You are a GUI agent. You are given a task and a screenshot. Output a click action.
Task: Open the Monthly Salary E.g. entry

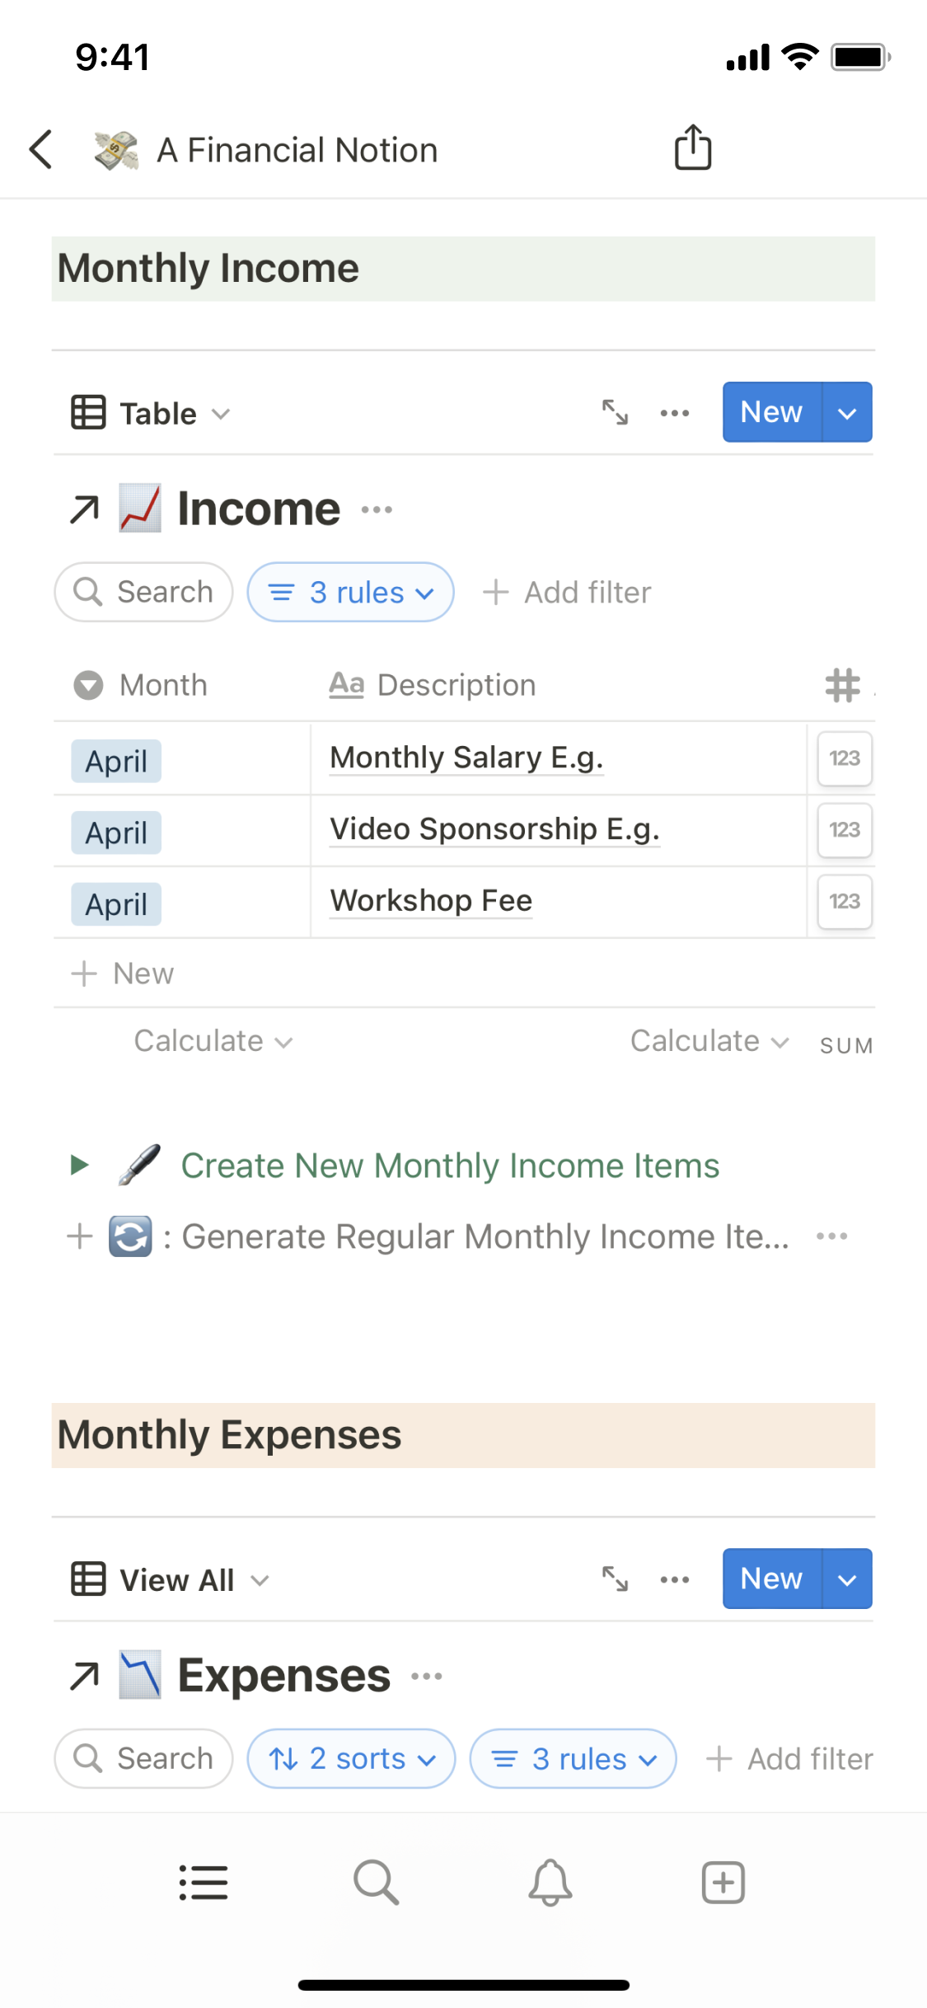(x=466, y=758)
